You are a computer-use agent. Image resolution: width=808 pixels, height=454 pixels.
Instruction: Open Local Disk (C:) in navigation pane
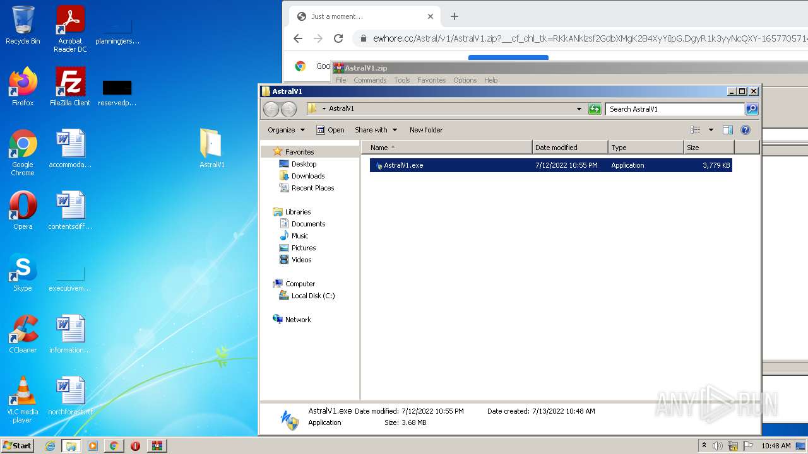[312, 296]
